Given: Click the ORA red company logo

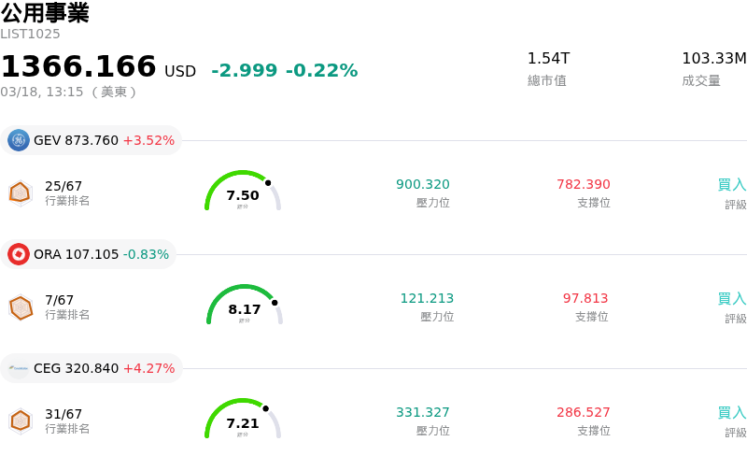Looking at the screenshot, I should pos(19,254).
